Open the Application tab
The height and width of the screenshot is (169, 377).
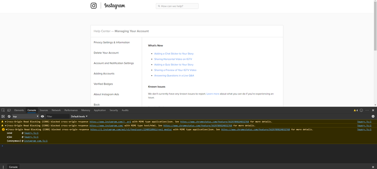click(x=100, y=110)
